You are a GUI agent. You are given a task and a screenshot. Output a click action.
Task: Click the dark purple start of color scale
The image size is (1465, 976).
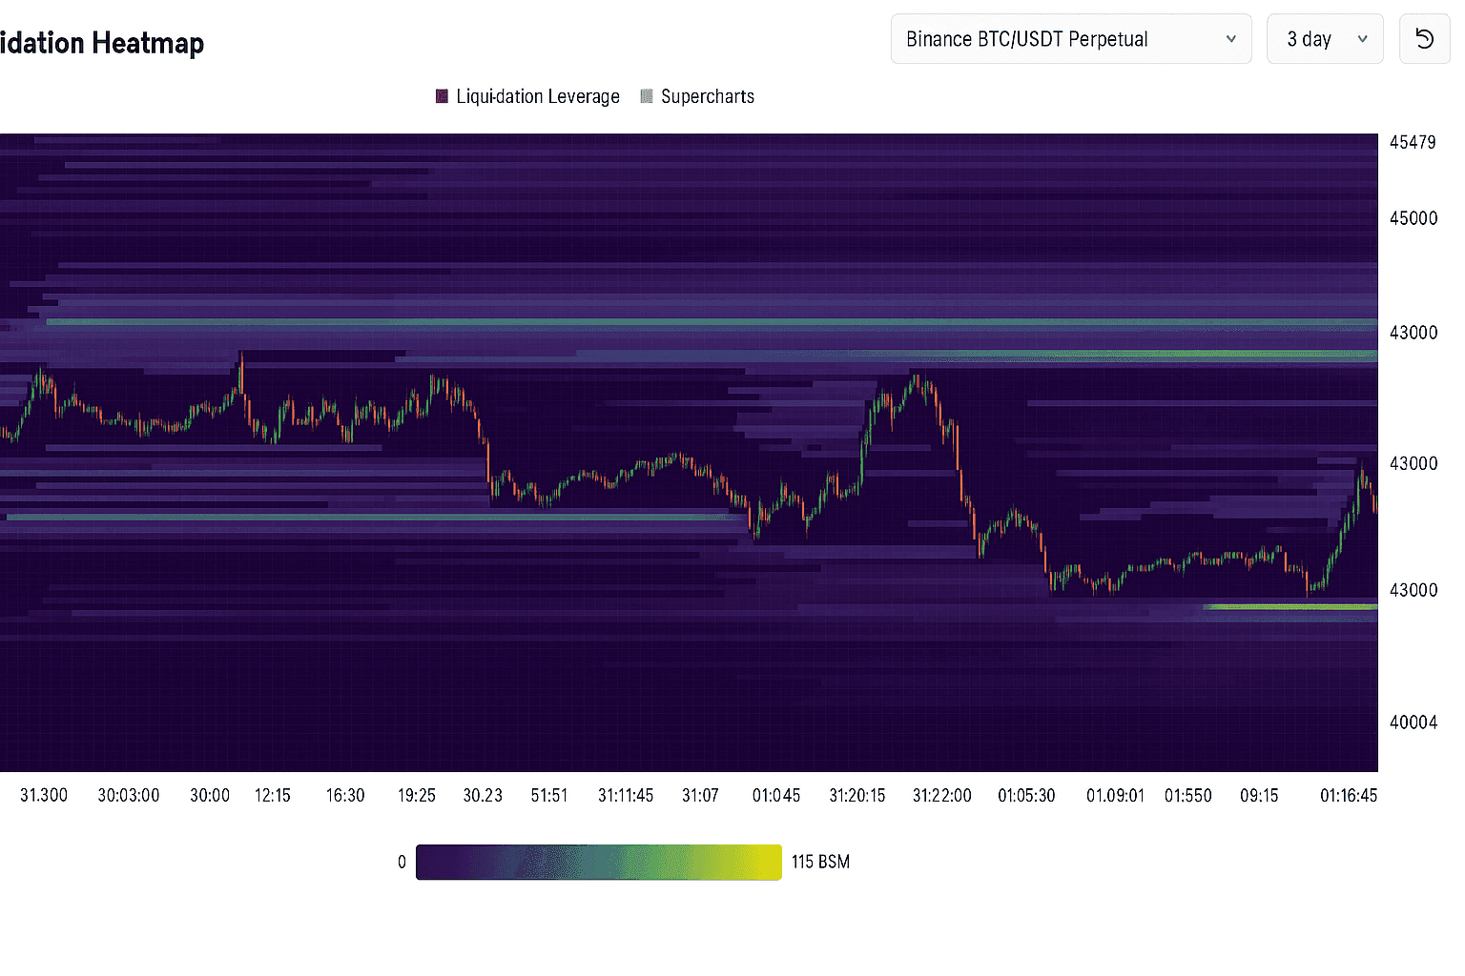(431, 862)
